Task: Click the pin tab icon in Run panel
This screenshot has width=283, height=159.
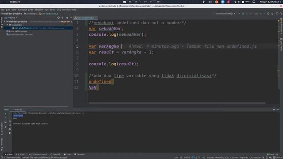Action: click(x=5, y=127)
